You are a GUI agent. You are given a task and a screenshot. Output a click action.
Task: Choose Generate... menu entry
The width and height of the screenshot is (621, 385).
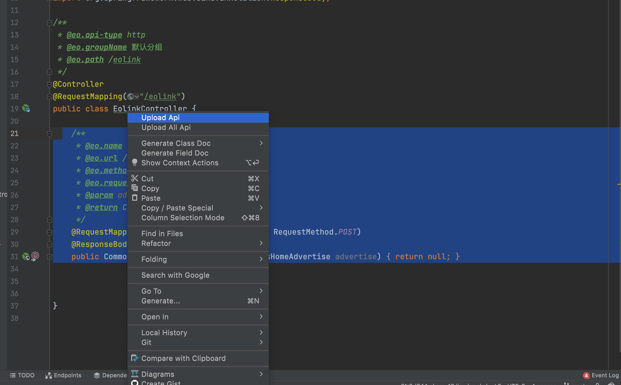(198, 301)
